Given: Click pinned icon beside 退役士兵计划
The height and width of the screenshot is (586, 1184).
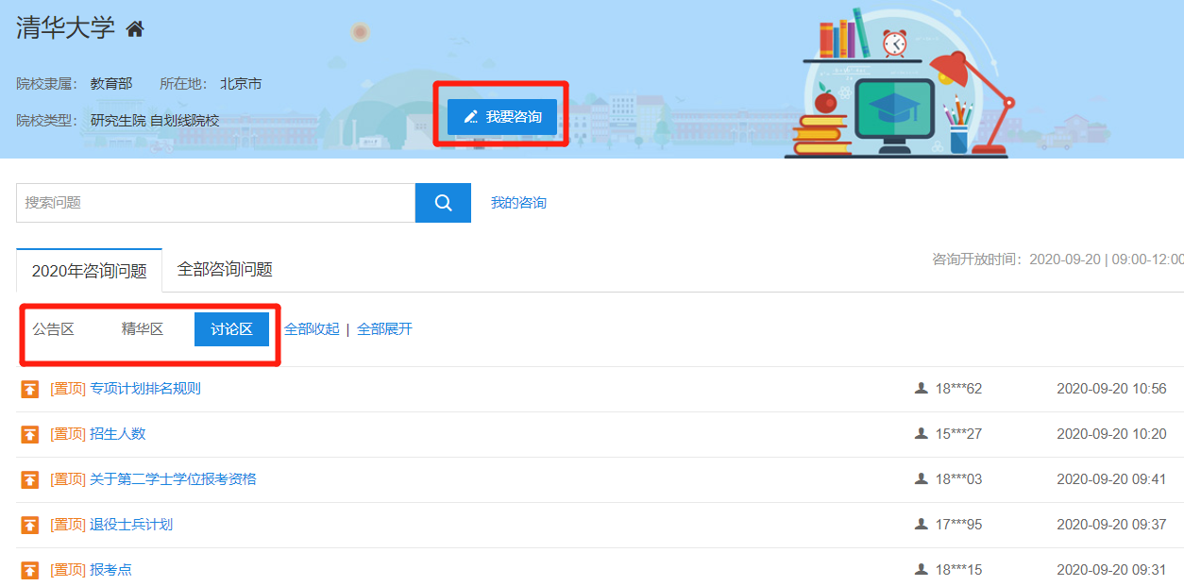Looking at the screenshot, I should click(30, 525).
